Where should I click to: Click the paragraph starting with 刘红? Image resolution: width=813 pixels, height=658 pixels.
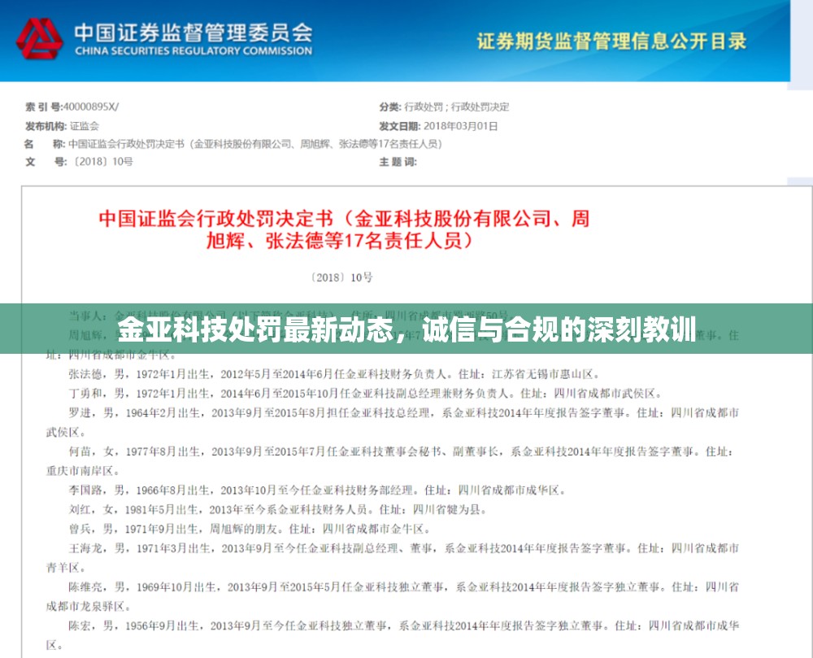[278, 510]
